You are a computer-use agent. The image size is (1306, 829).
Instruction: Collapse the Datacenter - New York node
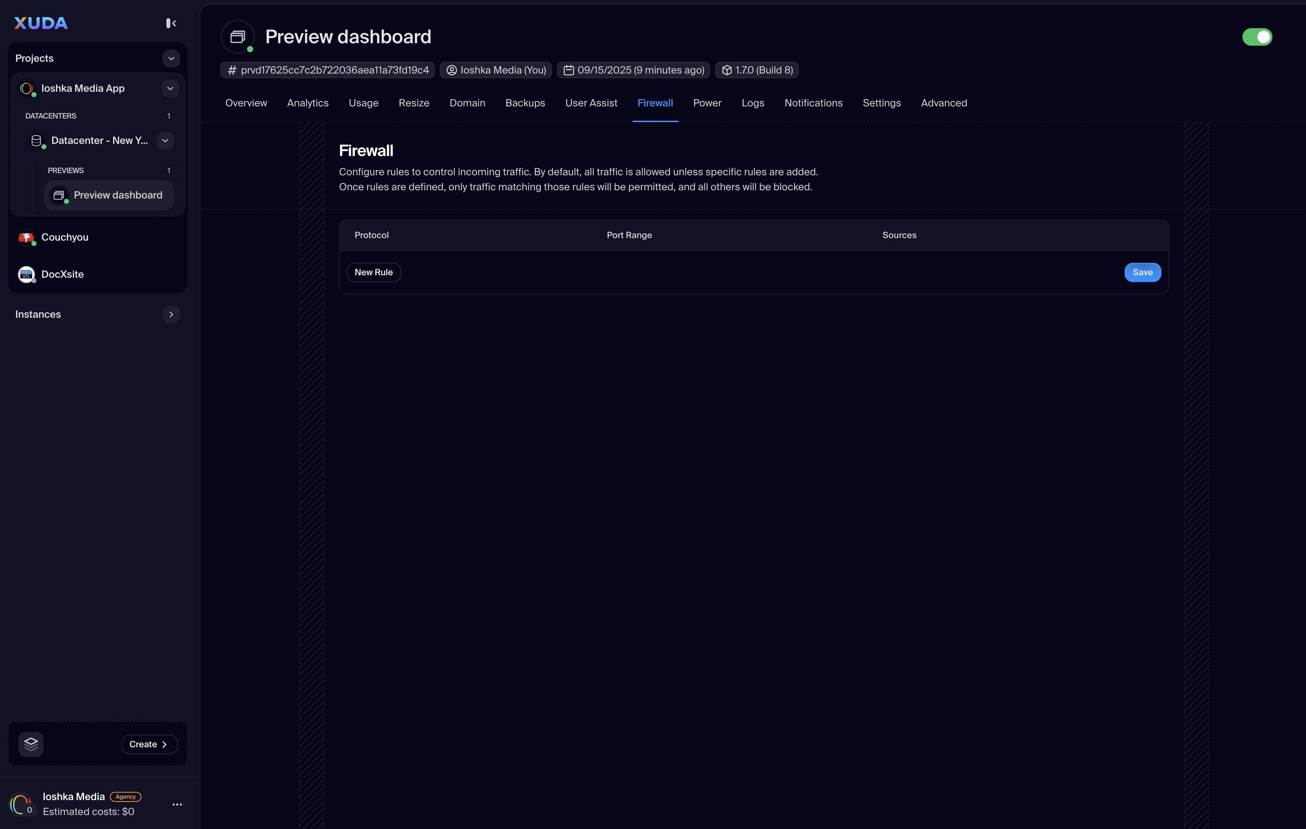tap(165, 140)
